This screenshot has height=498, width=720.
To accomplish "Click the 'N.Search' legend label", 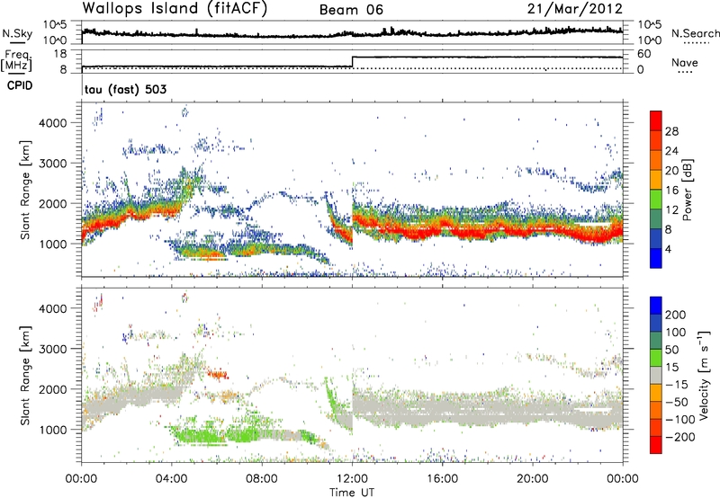I will (x=695, y=33).
